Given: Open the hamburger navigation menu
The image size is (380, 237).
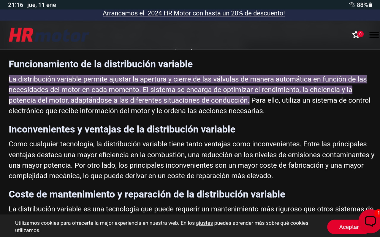Looking at the screenshot, I should point(373,35).
